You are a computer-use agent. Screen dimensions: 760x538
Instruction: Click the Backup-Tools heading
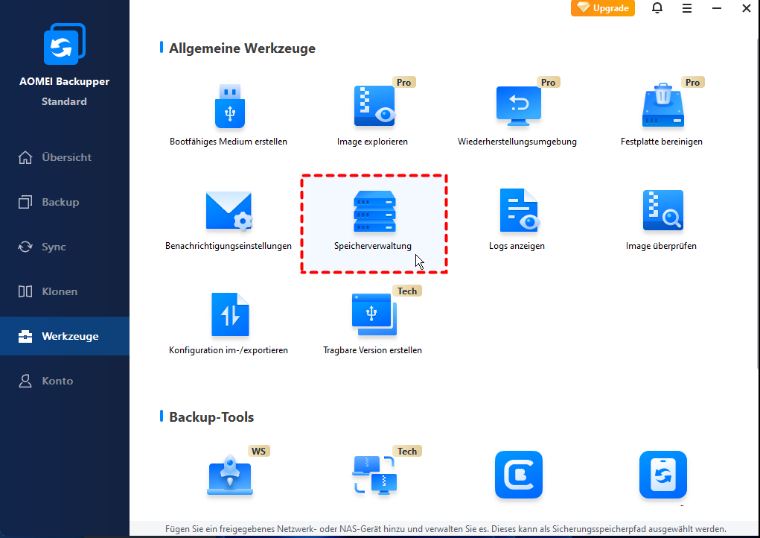[211, 417]
